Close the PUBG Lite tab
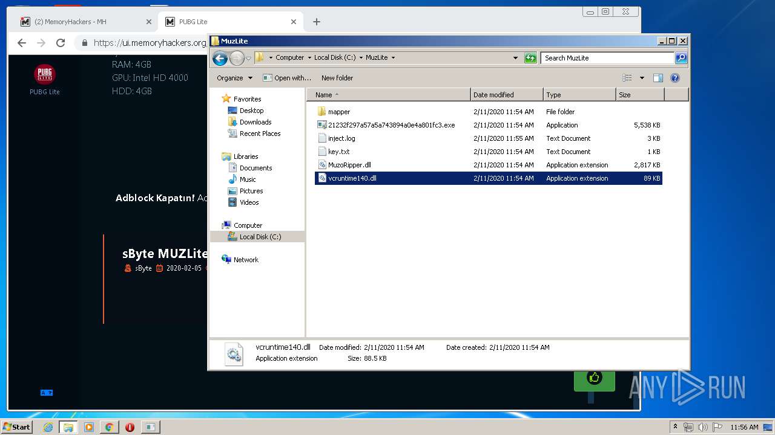 coord(294,22)
